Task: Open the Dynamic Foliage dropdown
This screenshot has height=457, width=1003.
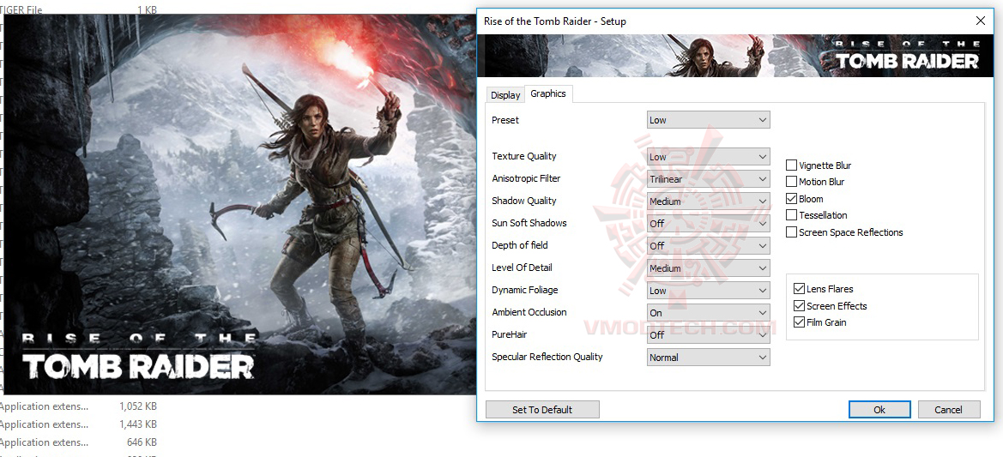Action: [708, 291]
